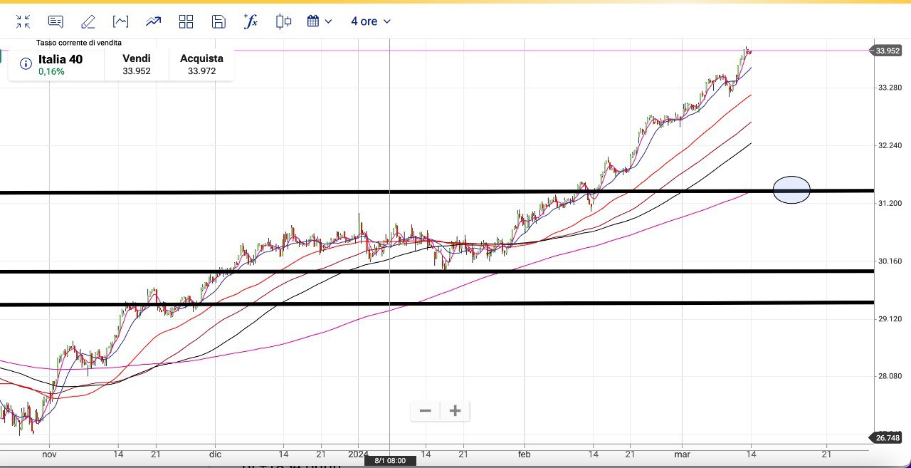Open the four-square layout grid icon
Screen dimensions: 911x468
point(186,21)
